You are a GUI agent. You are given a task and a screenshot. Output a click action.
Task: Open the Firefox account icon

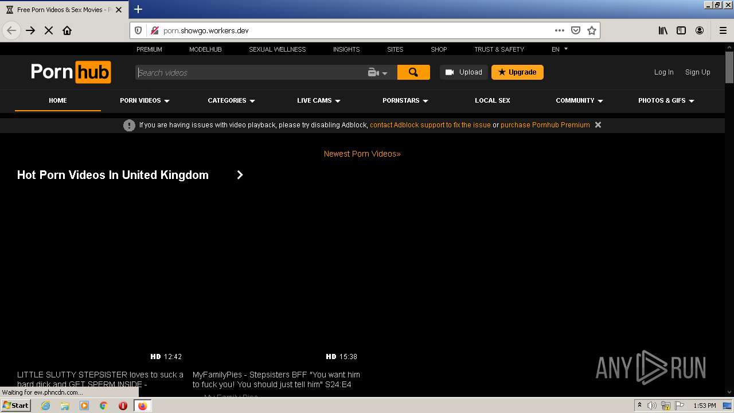click(700, 30)
